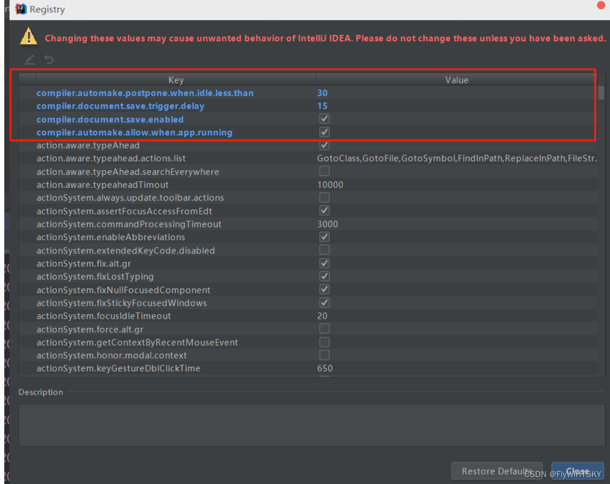Enable actionSystem.getContextByRecentMouseEvent checkbox
Image resolution: width=610 pixels, height=484 pixels.
point(324,342)
